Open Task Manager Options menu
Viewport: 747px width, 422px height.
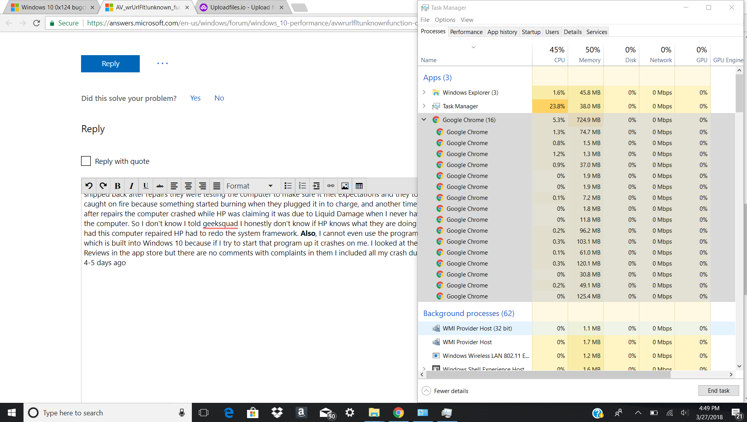click(445, 20)
